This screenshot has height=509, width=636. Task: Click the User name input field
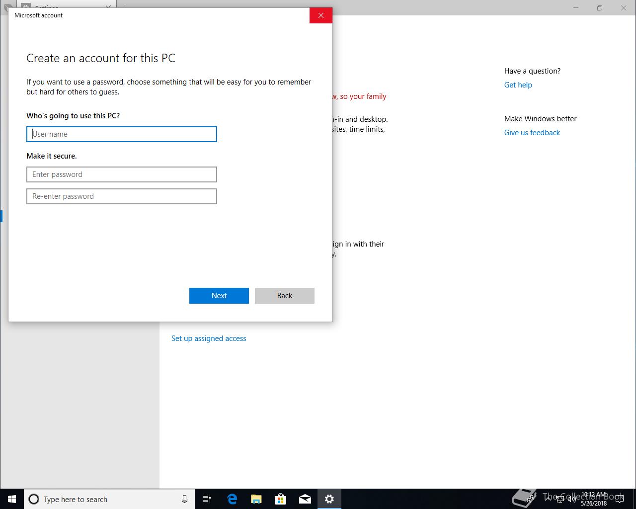point(122,134)
